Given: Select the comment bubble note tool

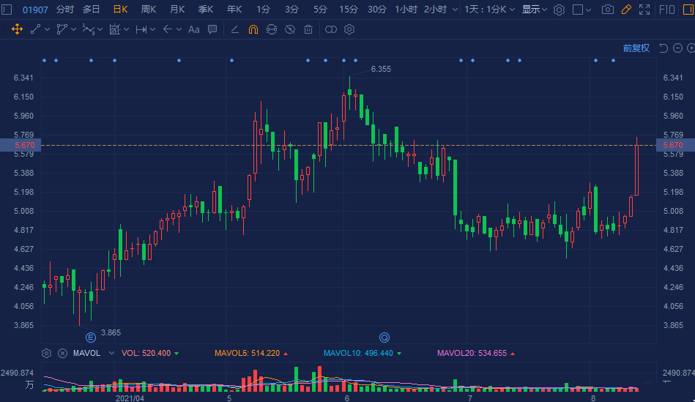Looking at the screenshot, I should click(x=213, y=29).
